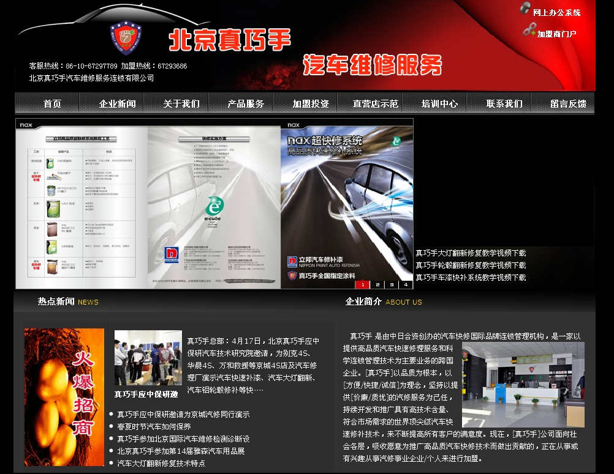The height and width of the screenshot is (474, 614).
Task: Open news 真巧手应中保研邀请为京城汽修同行演示
Action: coord(183,415)
